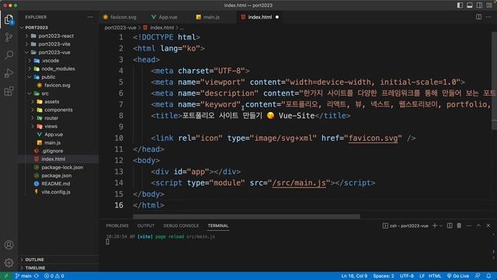The image size is (497, 280).
Task: Expand the TIMELINE section
Action: click(59, 268)
